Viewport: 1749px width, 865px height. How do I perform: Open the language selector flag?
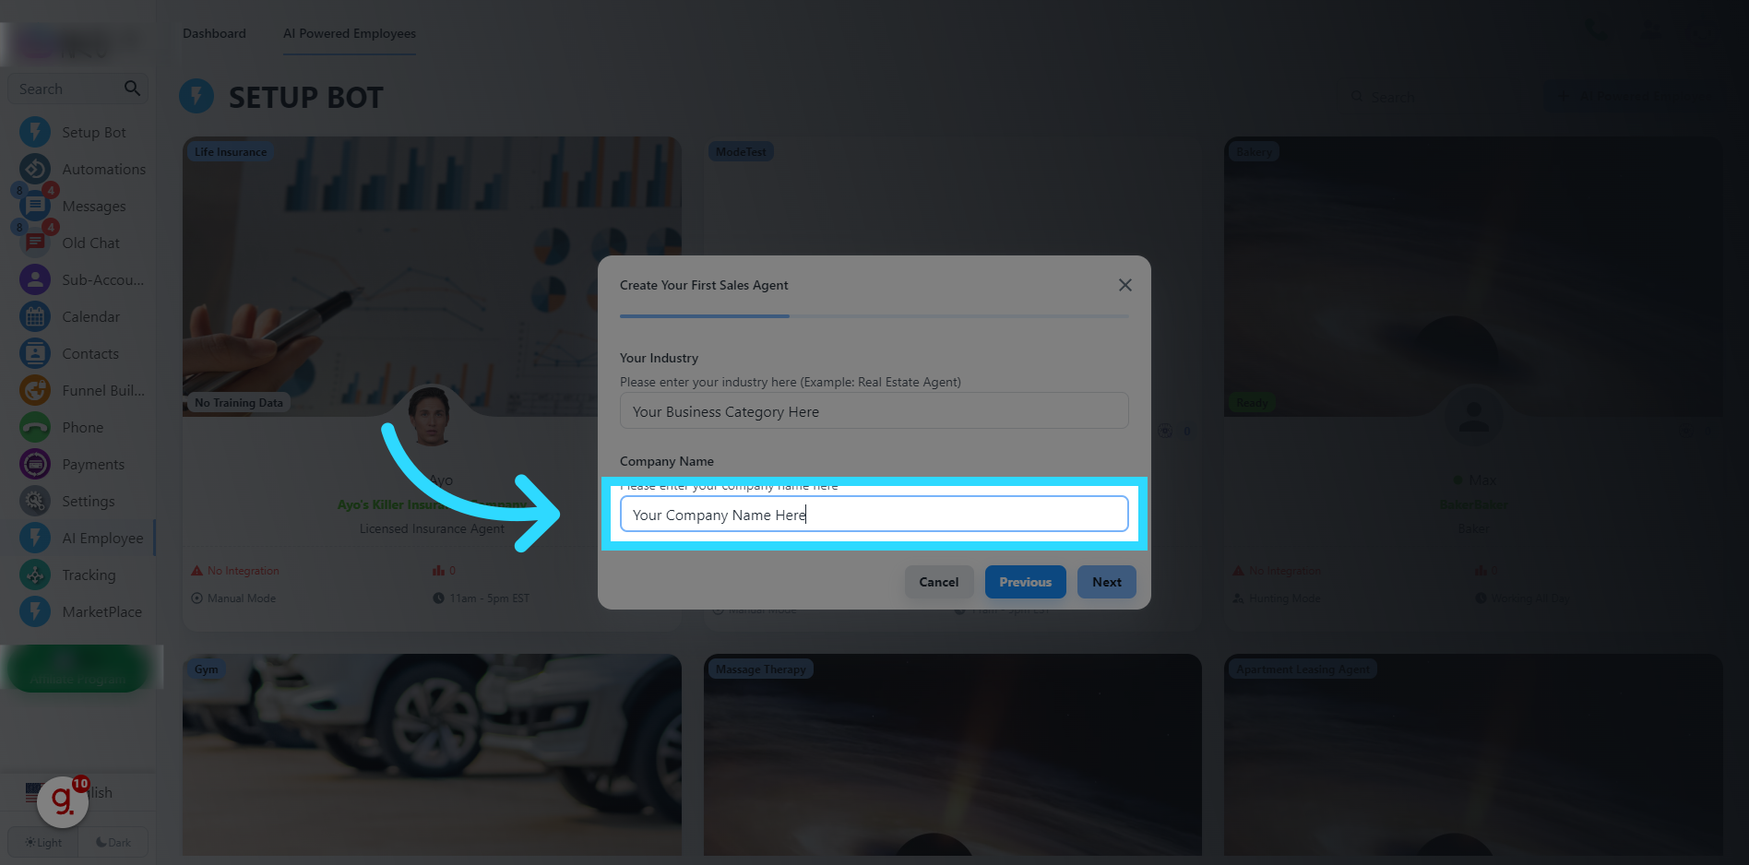(33, 792)
